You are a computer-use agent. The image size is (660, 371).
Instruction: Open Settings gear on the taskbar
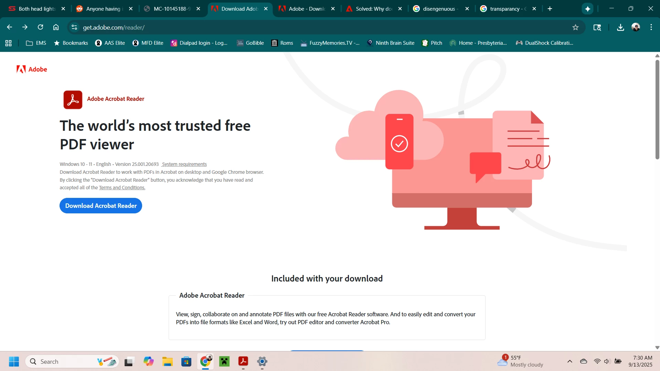(x=262, y=361)
